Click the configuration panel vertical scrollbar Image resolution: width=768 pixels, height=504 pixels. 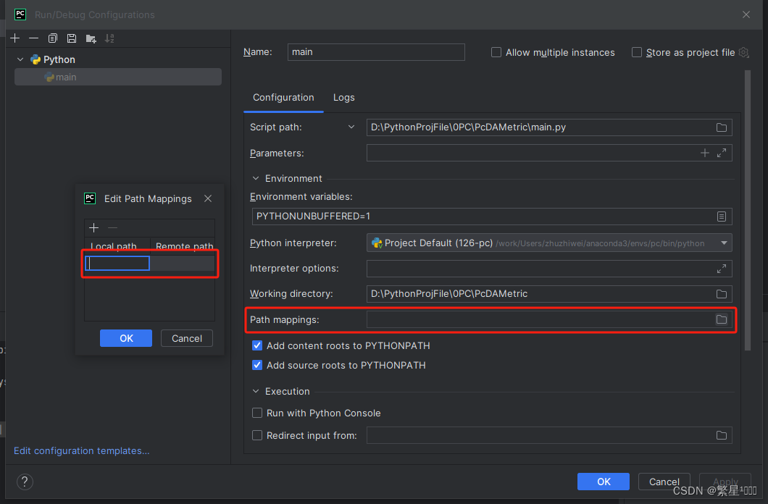748,211
